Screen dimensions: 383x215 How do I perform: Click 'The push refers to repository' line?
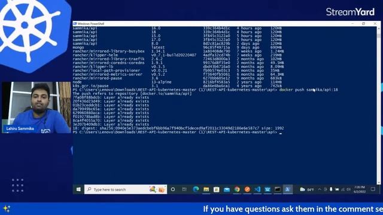point(132,94)
